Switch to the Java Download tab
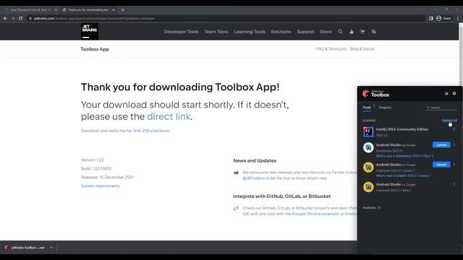The image size is (463, 260). [x=30, y=9]
